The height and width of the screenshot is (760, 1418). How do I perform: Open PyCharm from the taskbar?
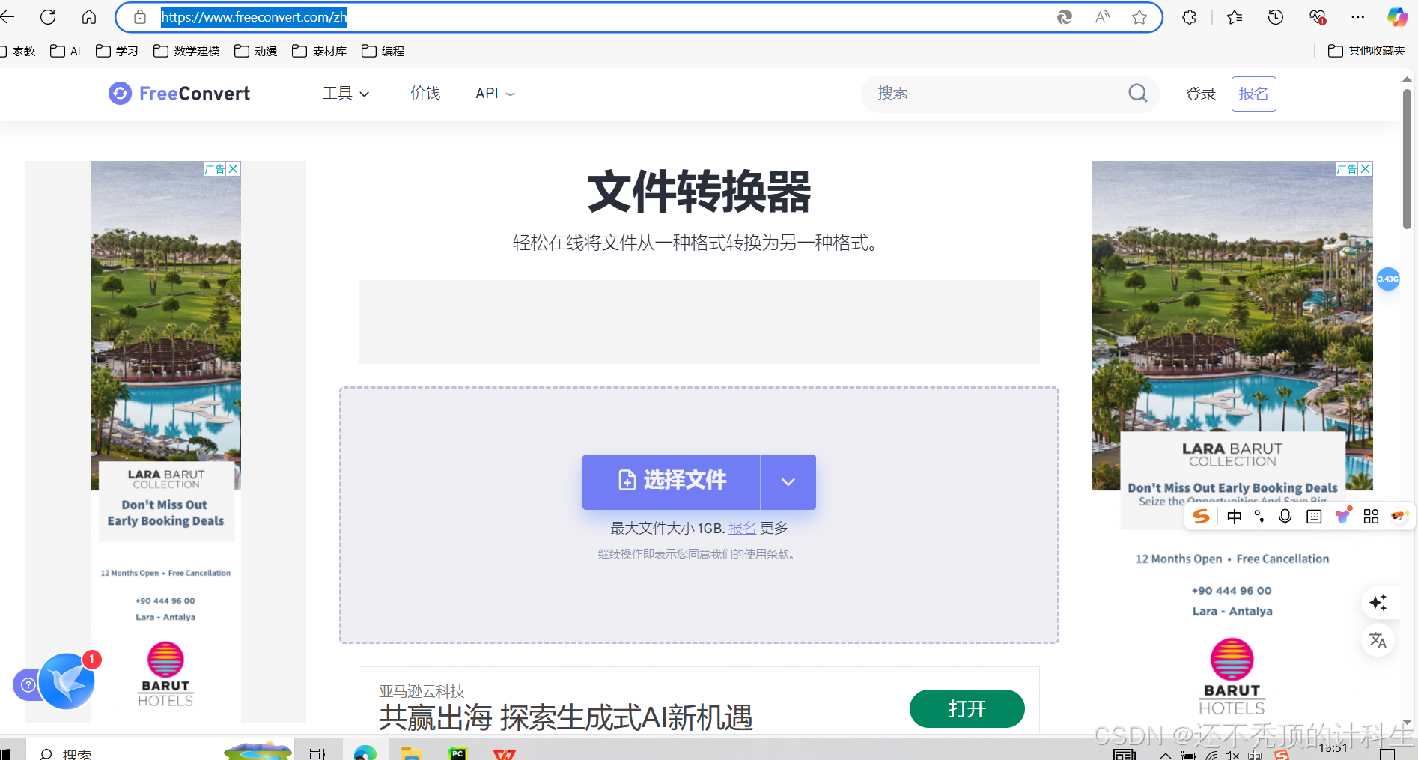pos(457,753)
